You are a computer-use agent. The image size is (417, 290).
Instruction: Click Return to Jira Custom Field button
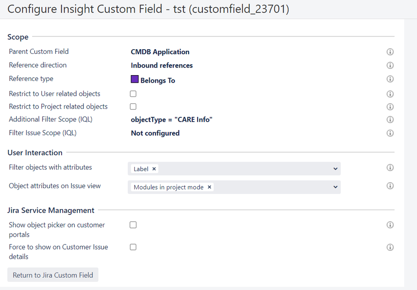click(53, 275)
